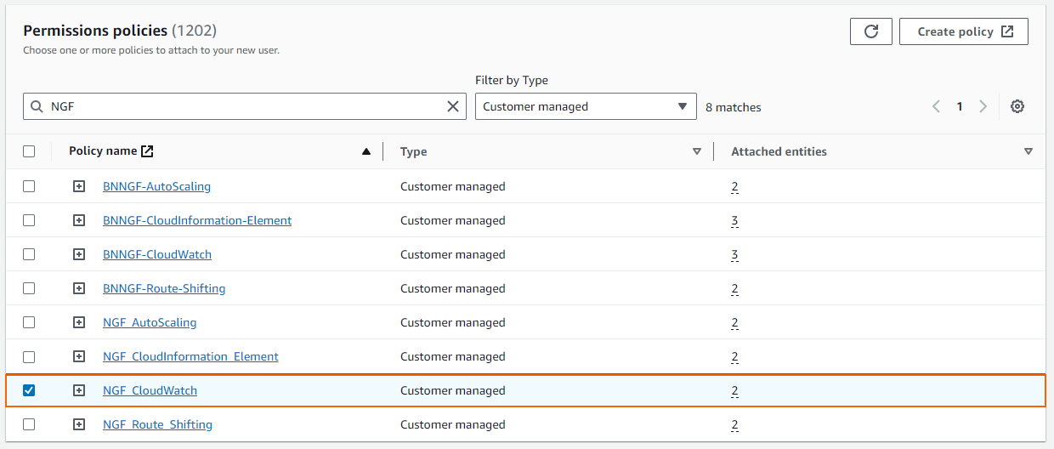The height and width of the screenshot is (449, 1054).
Task: Check the BNNGF-Route-Shifting policy
Action: [29, 288]
